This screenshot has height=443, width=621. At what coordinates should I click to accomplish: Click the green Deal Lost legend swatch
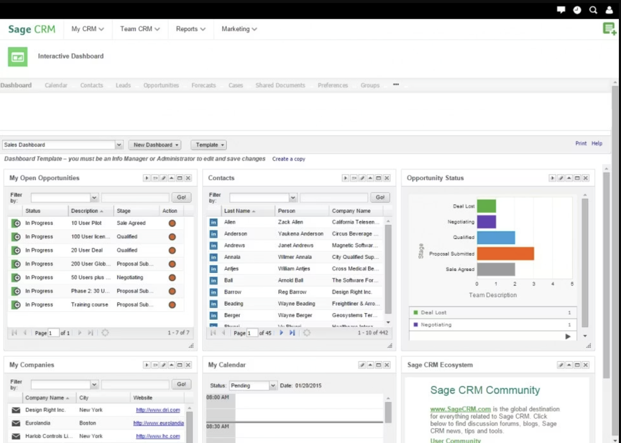415,313
